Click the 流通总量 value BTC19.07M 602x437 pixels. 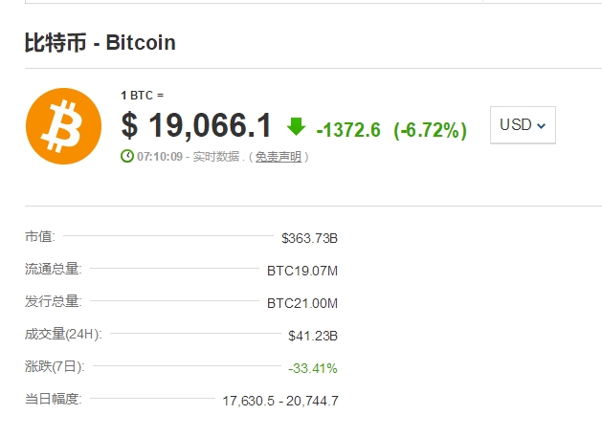pos(301,271)
